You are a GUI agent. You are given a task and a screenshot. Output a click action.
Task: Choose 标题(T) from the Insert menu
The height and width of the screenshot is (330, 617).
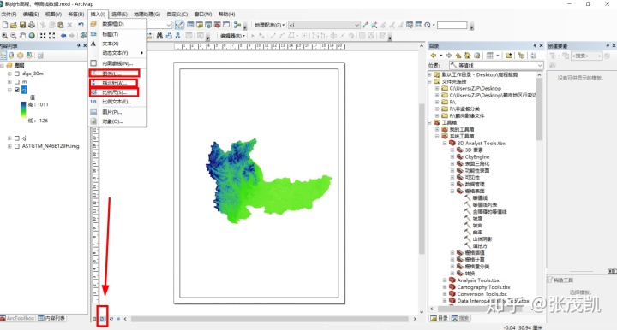coord(117,34)
